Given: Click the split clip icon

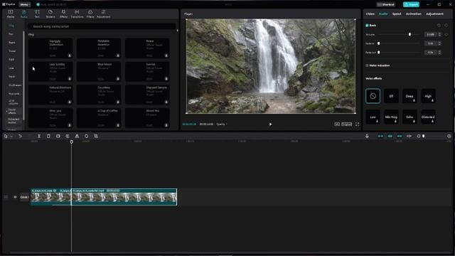Looking at the screenshot, I should 39,136.
